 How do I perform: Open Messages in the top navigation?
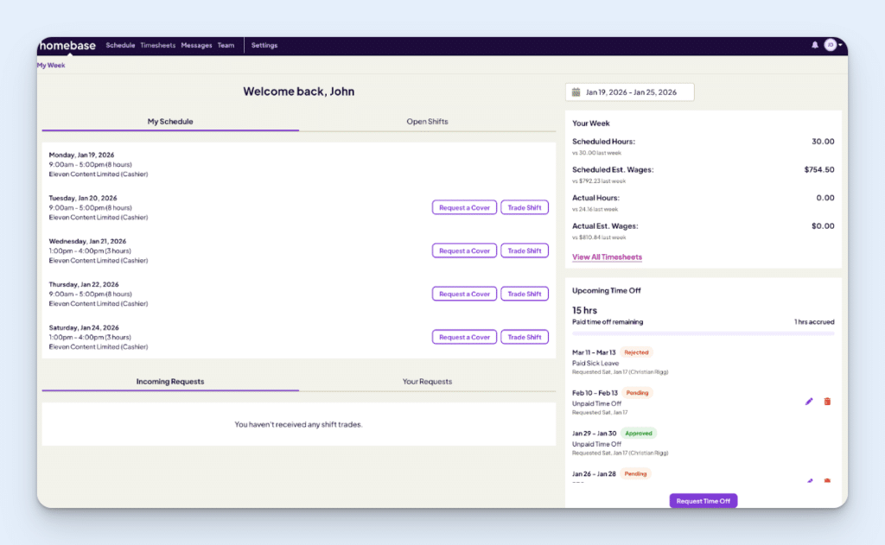tap(196, 45)
